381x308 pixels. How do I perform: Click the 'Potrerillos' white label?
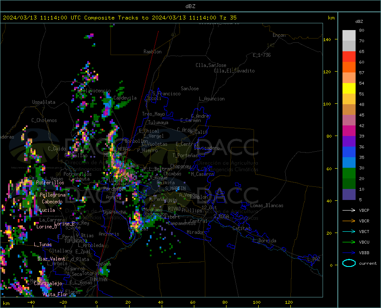coord(50,183)
